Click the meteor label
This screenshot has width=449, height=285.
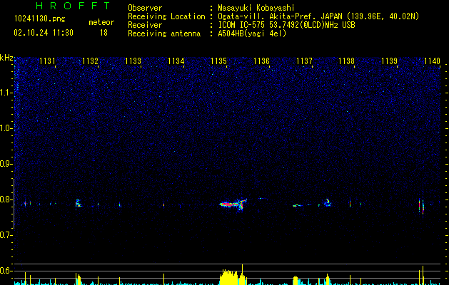pyautogui.click(x=101, y=22)
